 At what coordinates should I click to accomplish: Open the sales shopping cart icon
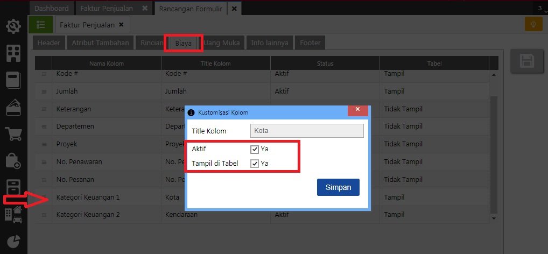coord(13,134)
